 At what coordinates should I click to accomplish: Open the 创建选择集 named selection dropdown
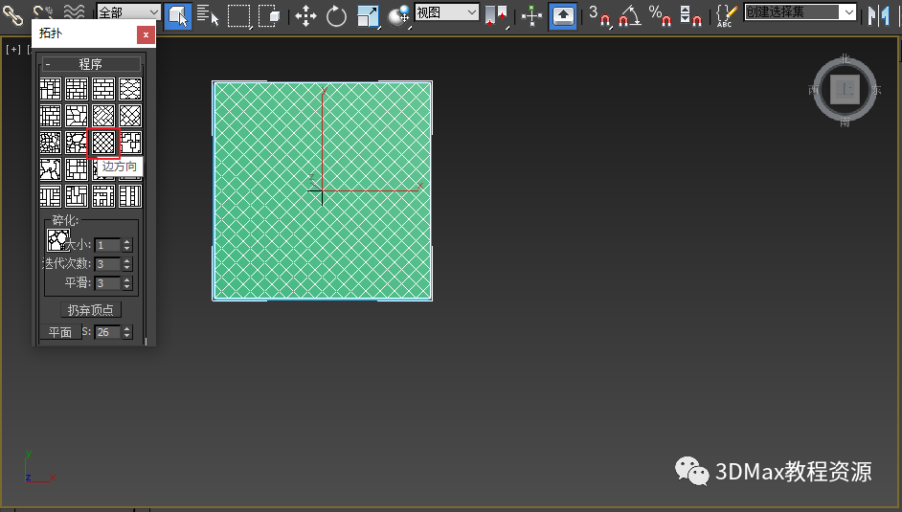point(800,12)
